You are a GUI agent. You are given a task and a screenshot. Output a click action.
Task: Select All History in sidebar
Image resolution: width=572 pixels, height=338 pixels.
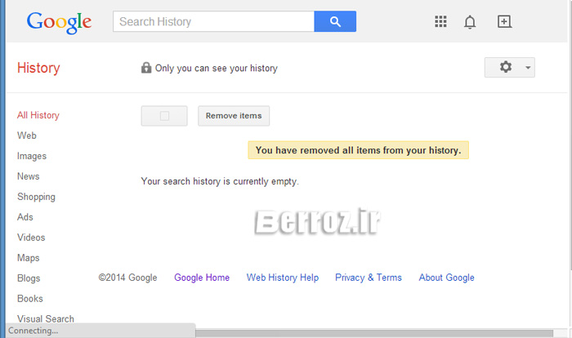point(38,115)
